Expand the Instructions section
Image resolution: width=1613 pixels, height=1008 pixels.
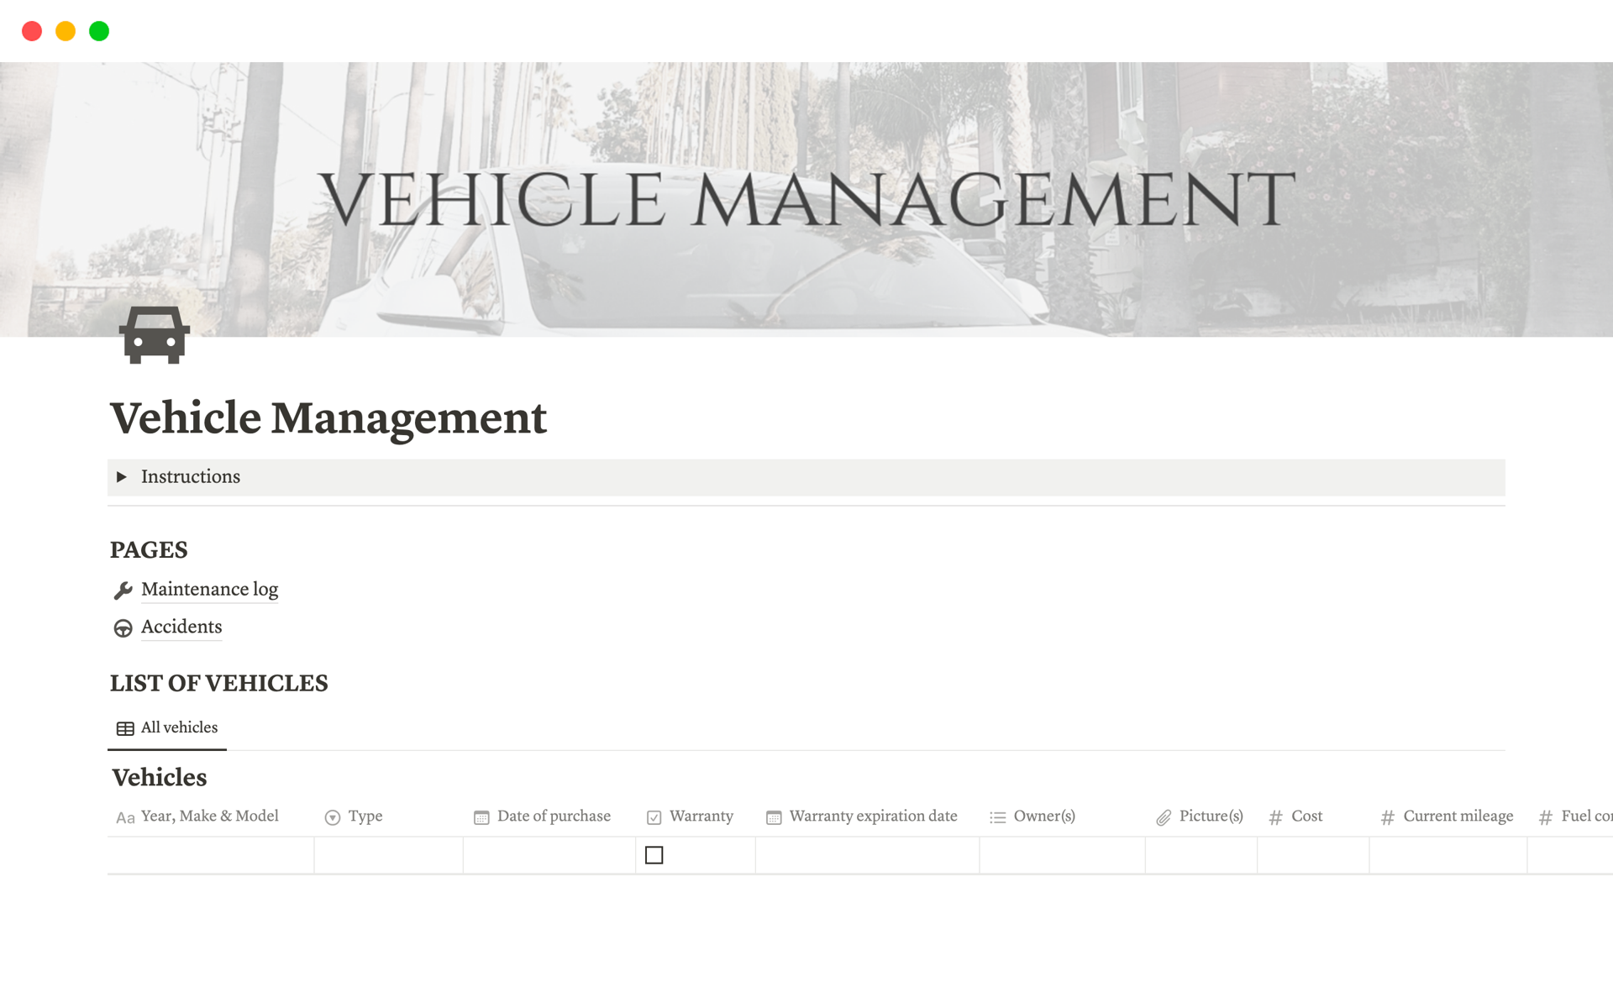pos(123,477)
